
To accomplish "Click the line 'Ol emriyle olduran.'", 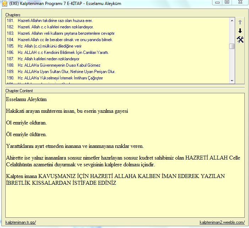I will tap(26, 123).
